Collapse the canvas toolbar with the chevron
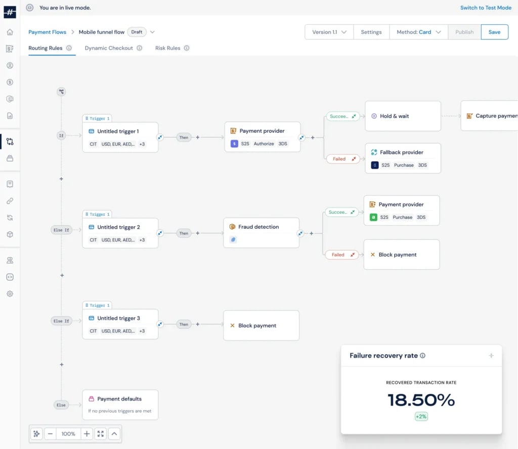This screenshot has width=518, height=449. pos(114,433)
